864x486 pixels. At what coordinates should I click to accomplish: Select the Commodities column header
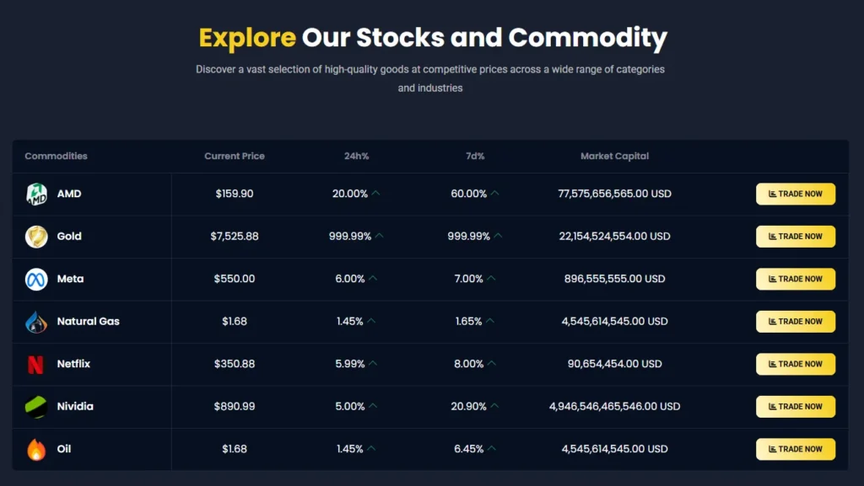coord(56,157)
